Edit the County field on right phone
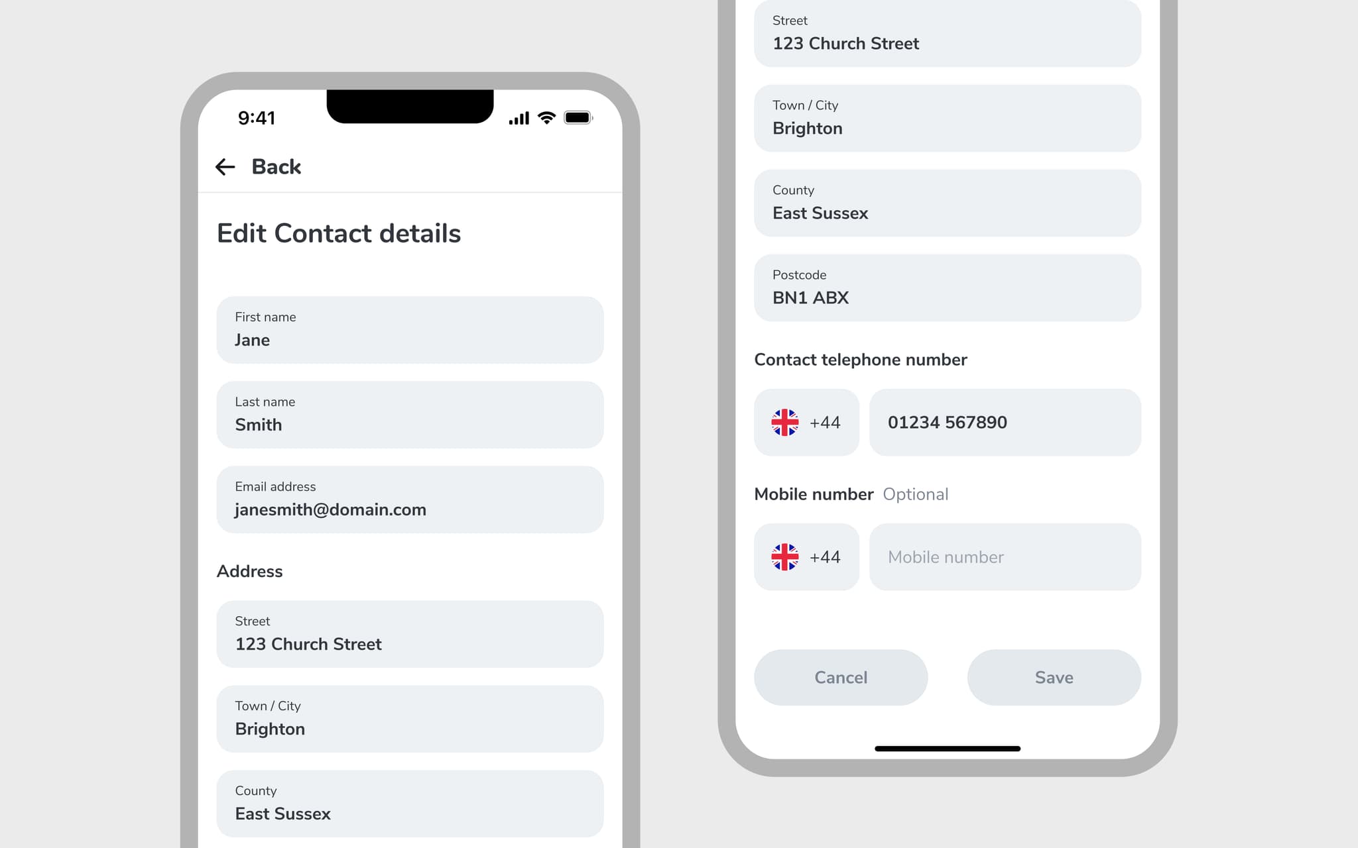 point(947,203)
